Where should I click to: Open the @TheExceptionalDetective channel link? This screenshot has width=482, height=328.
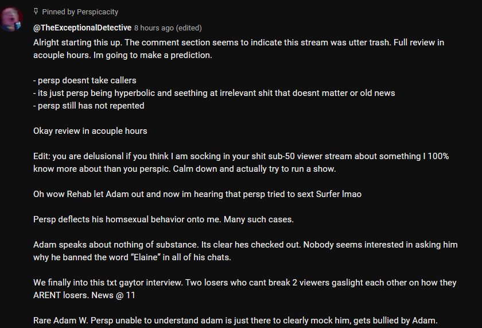point(82,28)
